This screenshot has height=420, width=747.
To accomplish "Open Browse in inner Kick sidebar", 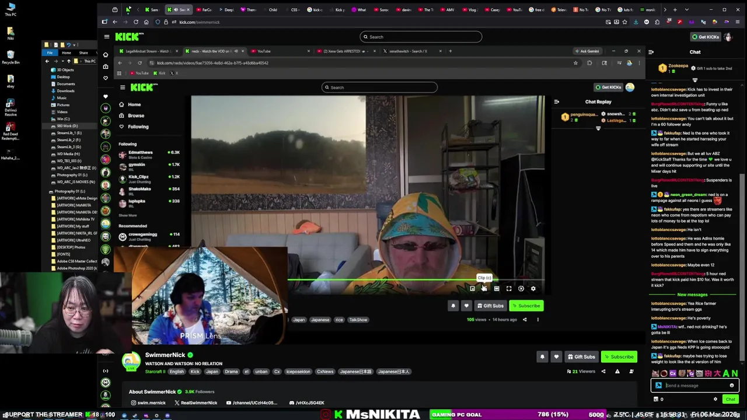I will (131, 116).
